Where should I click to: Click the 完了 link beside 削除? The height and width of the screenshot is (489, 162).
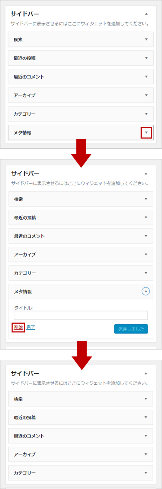31,328
